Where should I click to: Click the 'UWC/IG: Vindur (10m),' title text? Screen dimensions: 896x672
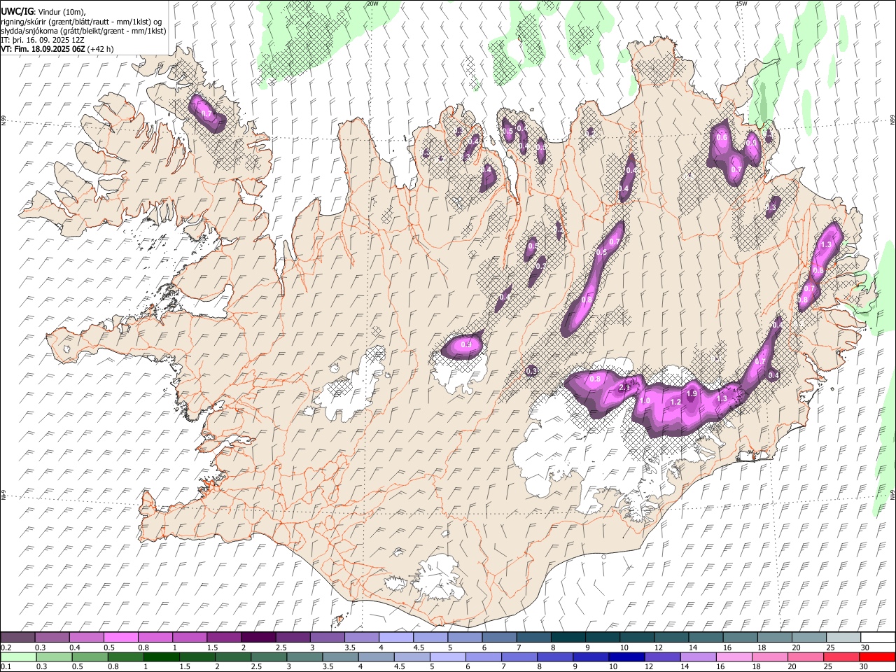[x=43, y=12]
